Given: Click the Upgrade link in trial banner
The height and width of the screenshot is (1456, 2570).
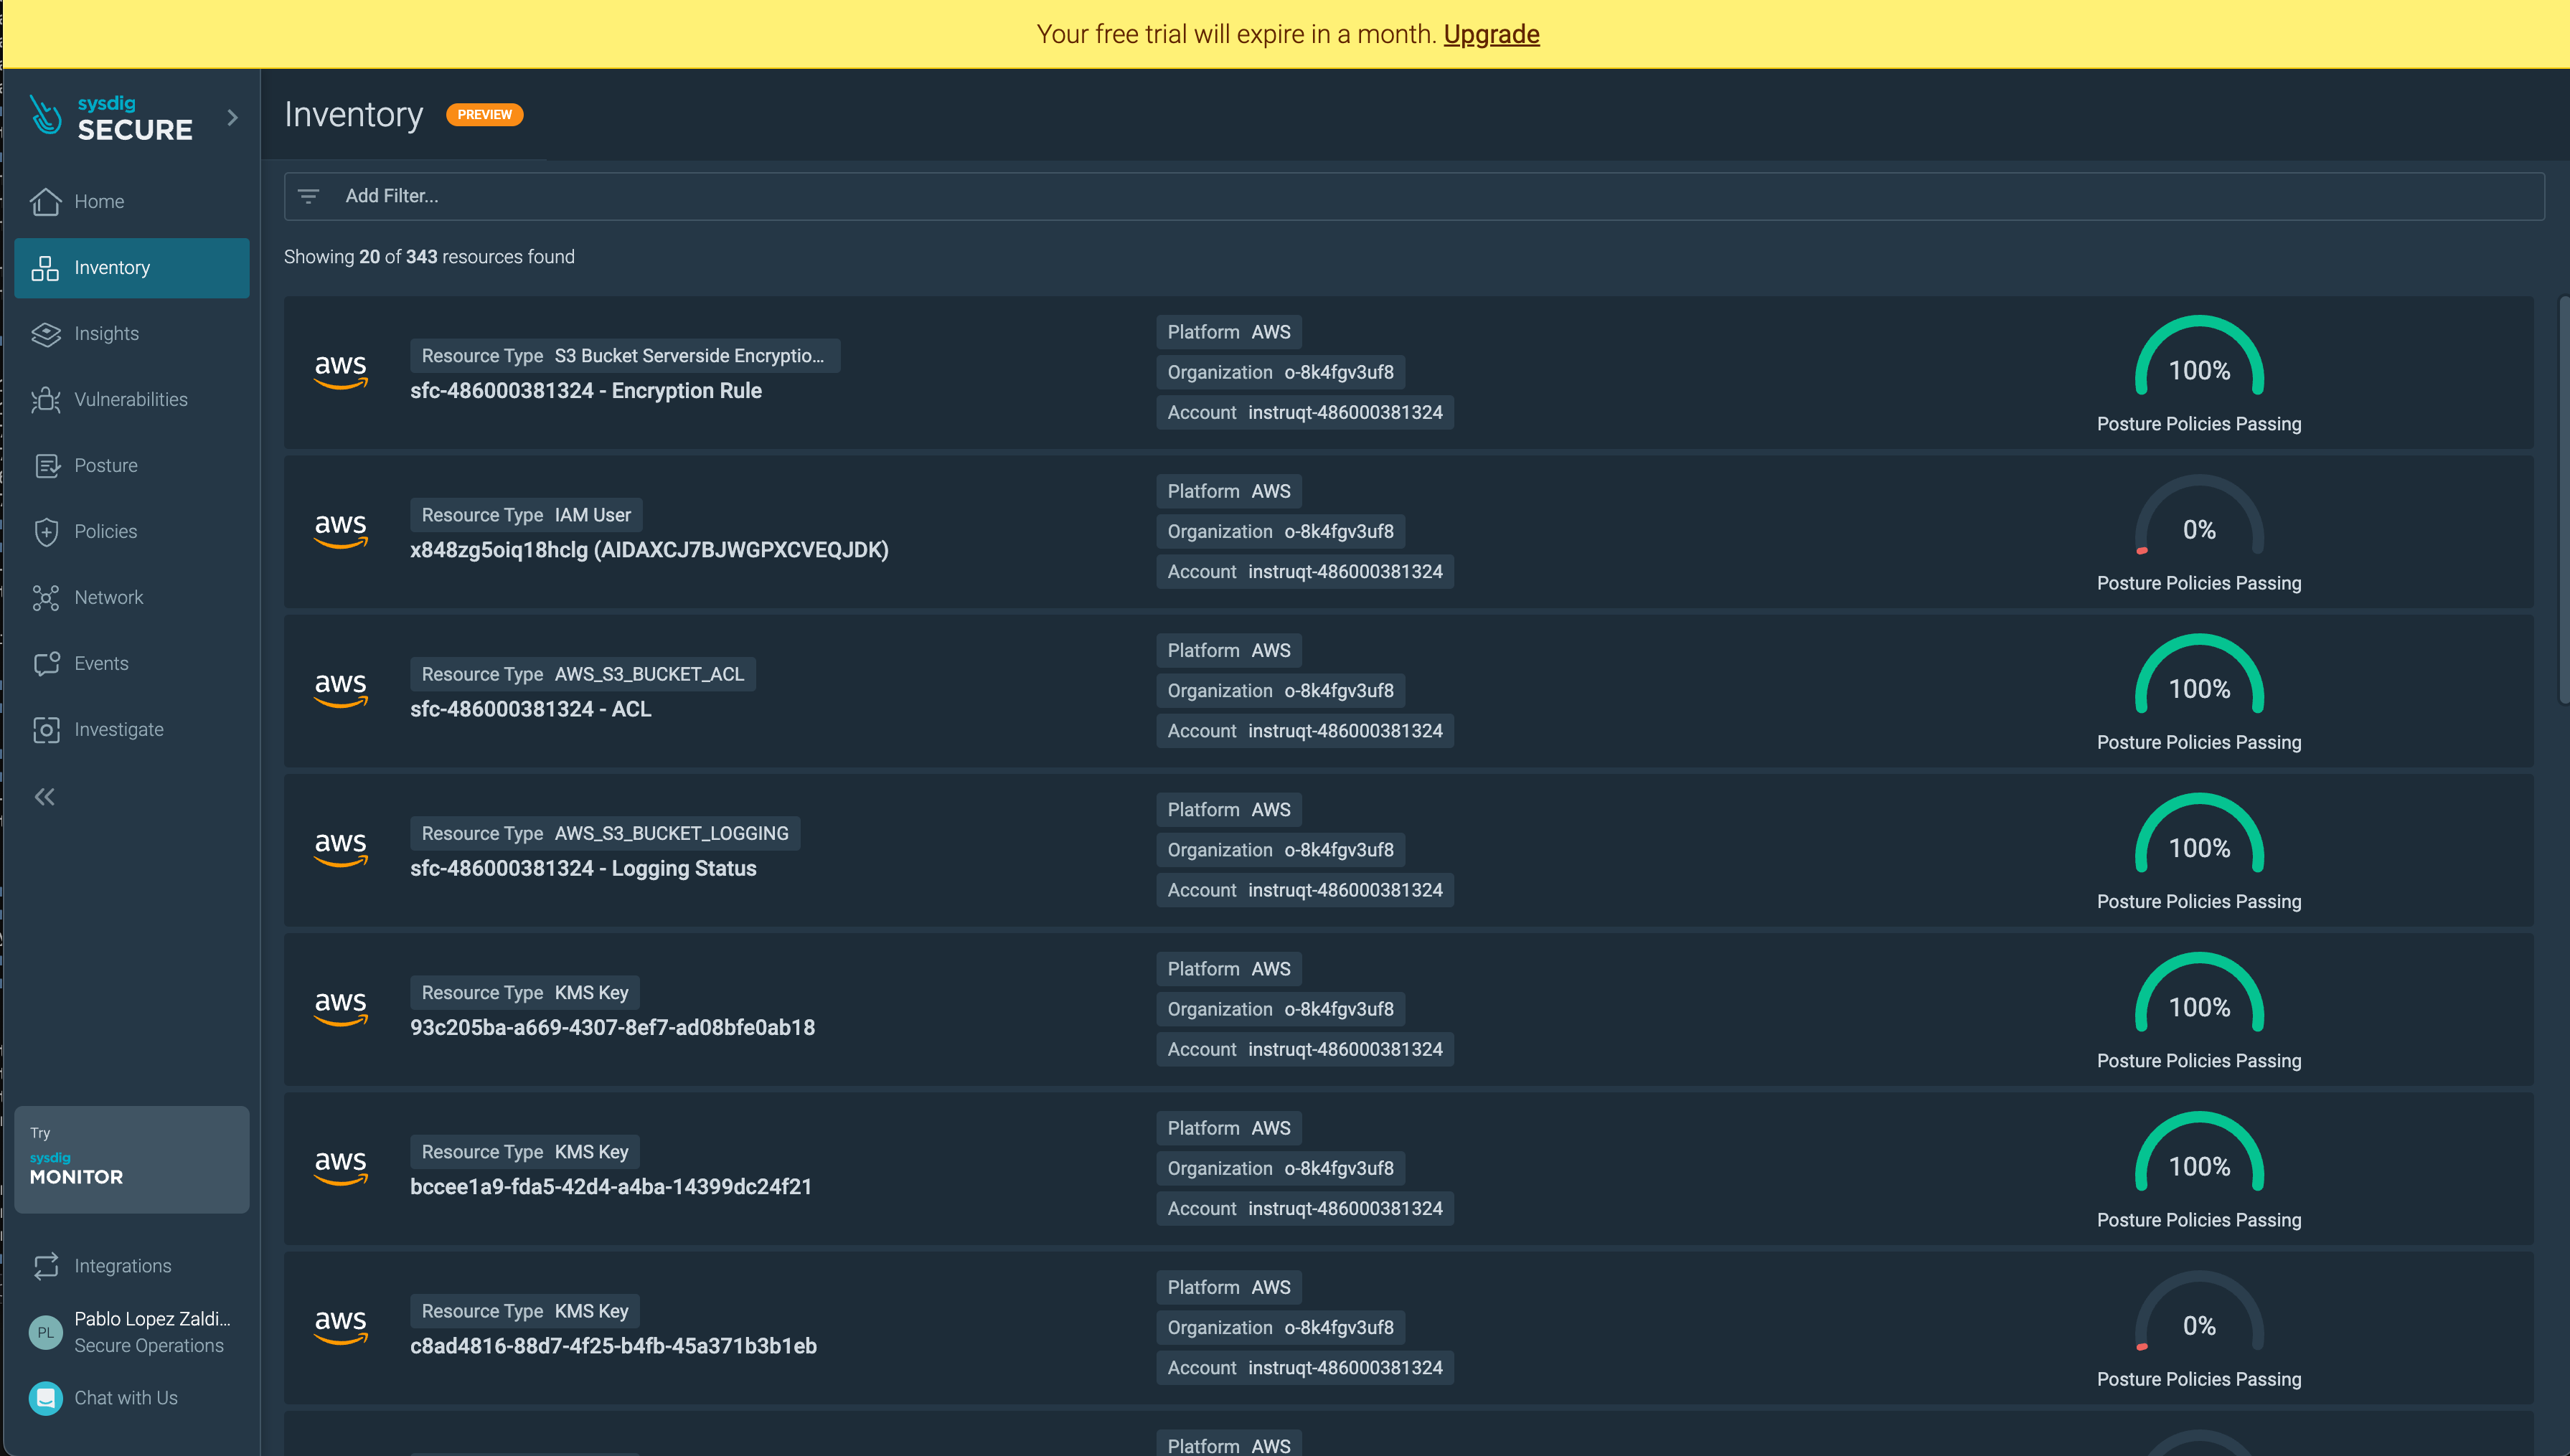Looking at the screenshot, I should click(x=1491, y=34).
